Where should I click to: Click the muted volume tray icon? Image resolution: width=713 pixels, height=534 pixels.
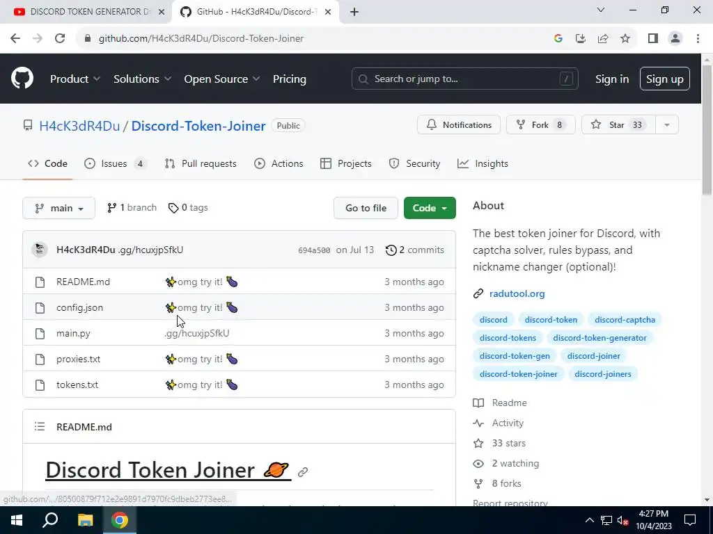tap(623, 520)
